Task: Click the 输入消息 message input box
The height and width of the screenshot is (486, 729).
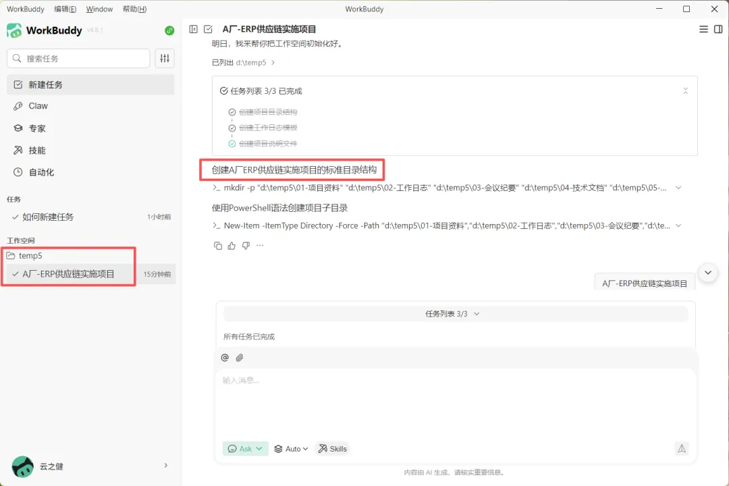Action: [x=455, y=402]
